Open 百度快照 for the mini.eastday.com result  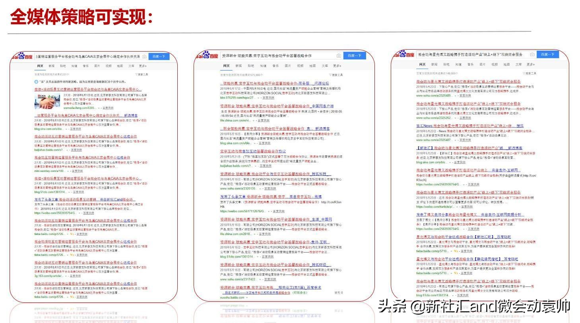77,171
